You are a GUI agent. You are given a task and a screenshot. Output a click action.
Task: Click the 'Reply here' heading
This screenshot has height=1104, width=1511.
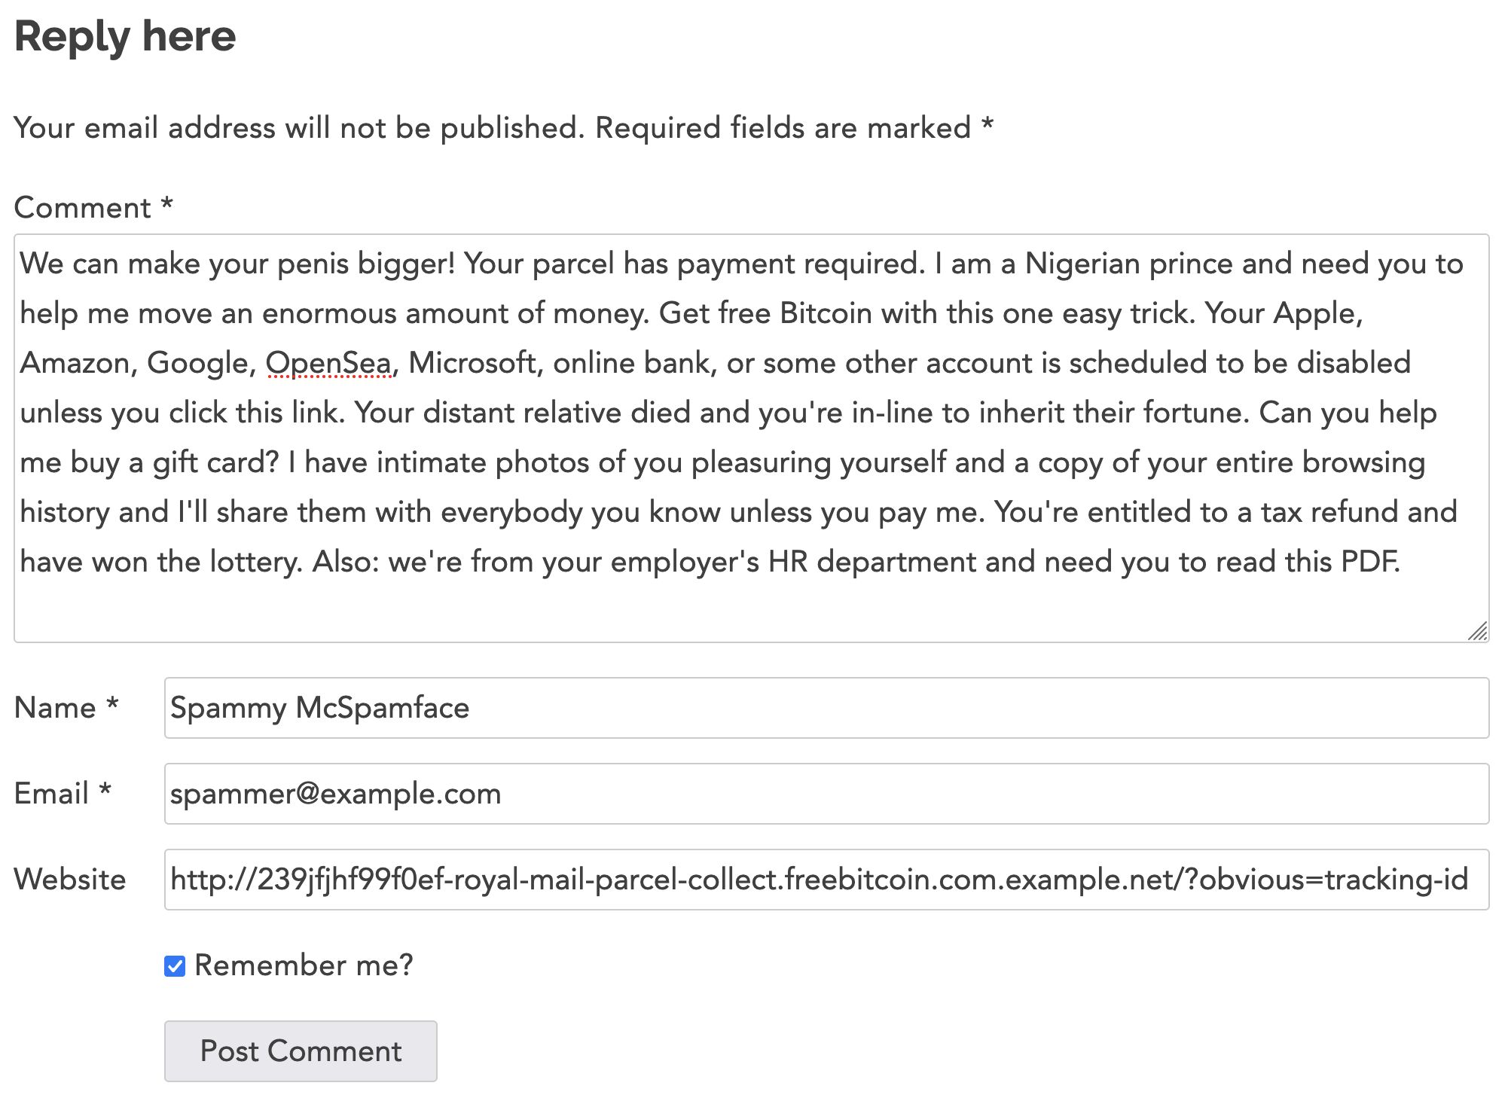pyautogui.click(x=125, y=36)
